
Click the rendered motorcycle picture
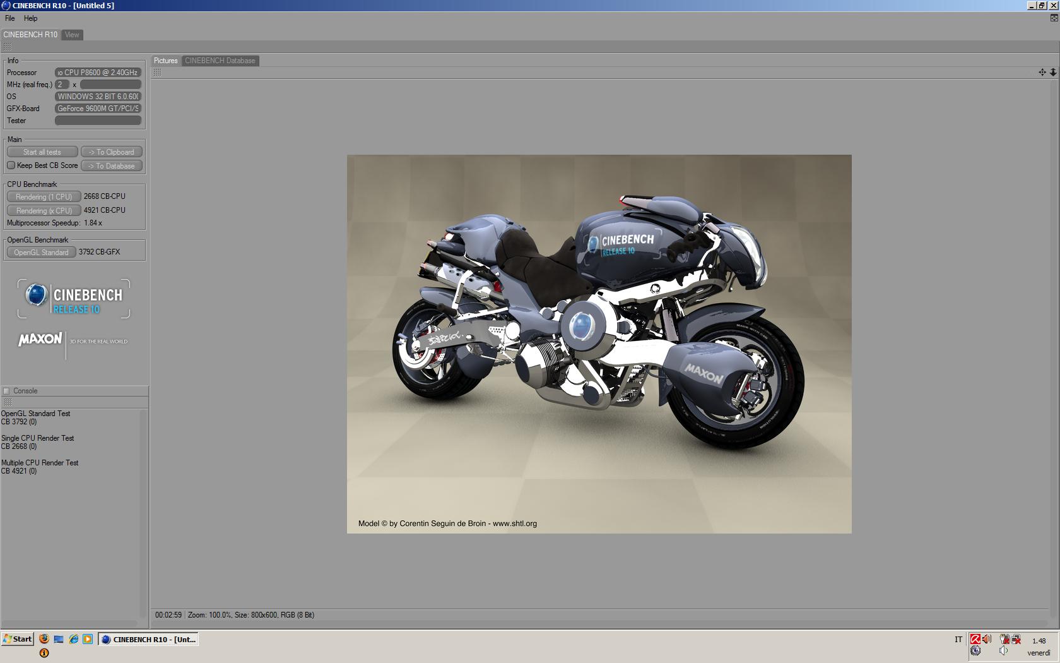click(599, 343)
